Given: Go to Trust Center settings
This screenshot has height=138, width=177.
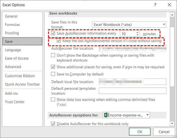Looking at the screenshot, I should coord(15,102).
